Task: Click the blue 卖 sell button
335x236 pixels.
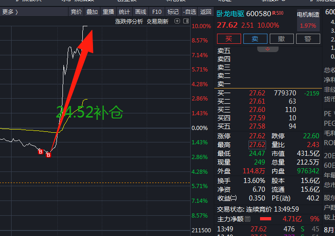Action: click(x=255, y=39)
